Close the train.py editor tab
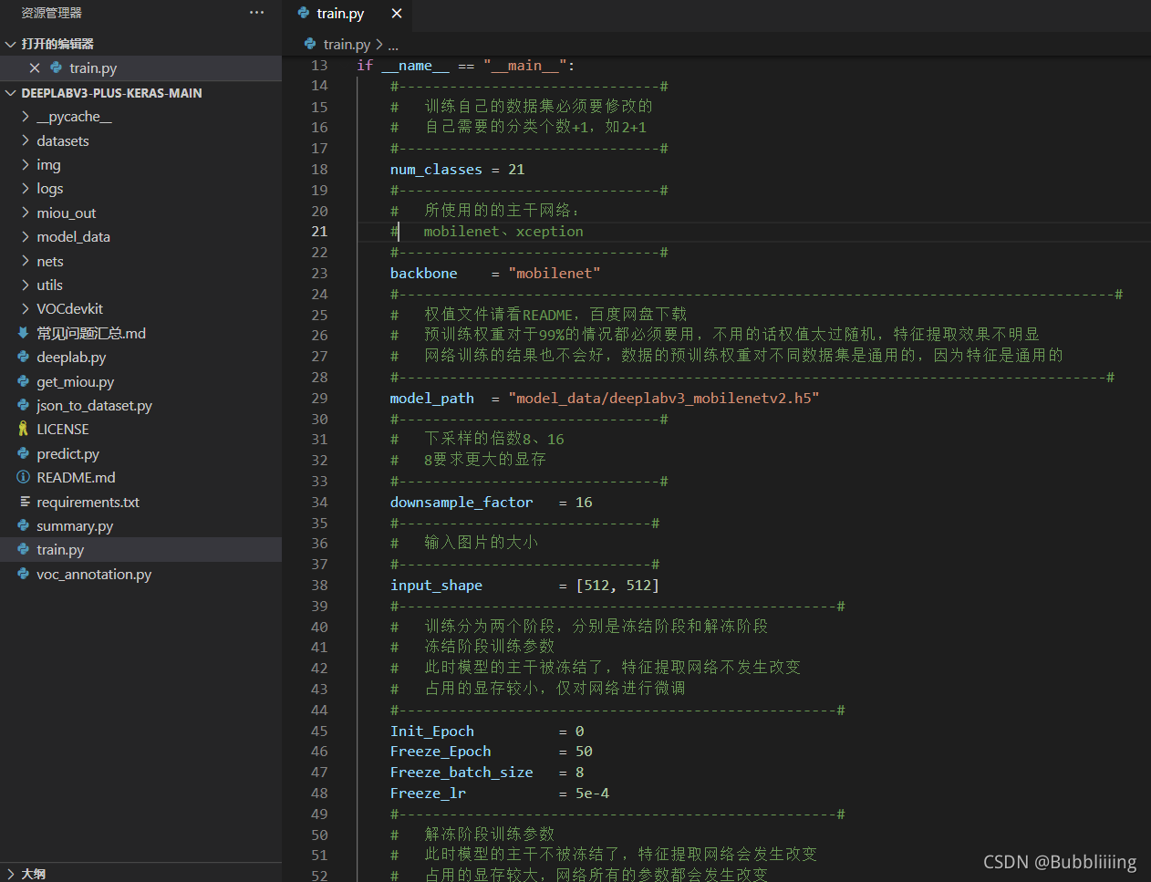Image resolution: width=1151 pixels, height=882 pixels. tap(396, 14)
